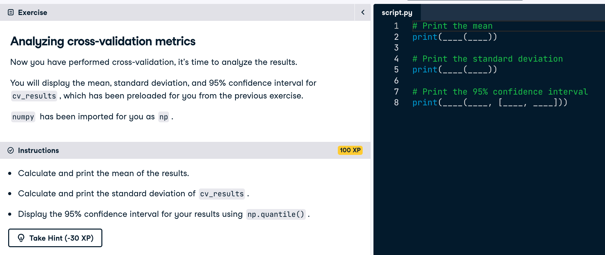Screen dimensions: 605x255
Task: Click the cv_results inline code chip
Action: pos(34,96)
